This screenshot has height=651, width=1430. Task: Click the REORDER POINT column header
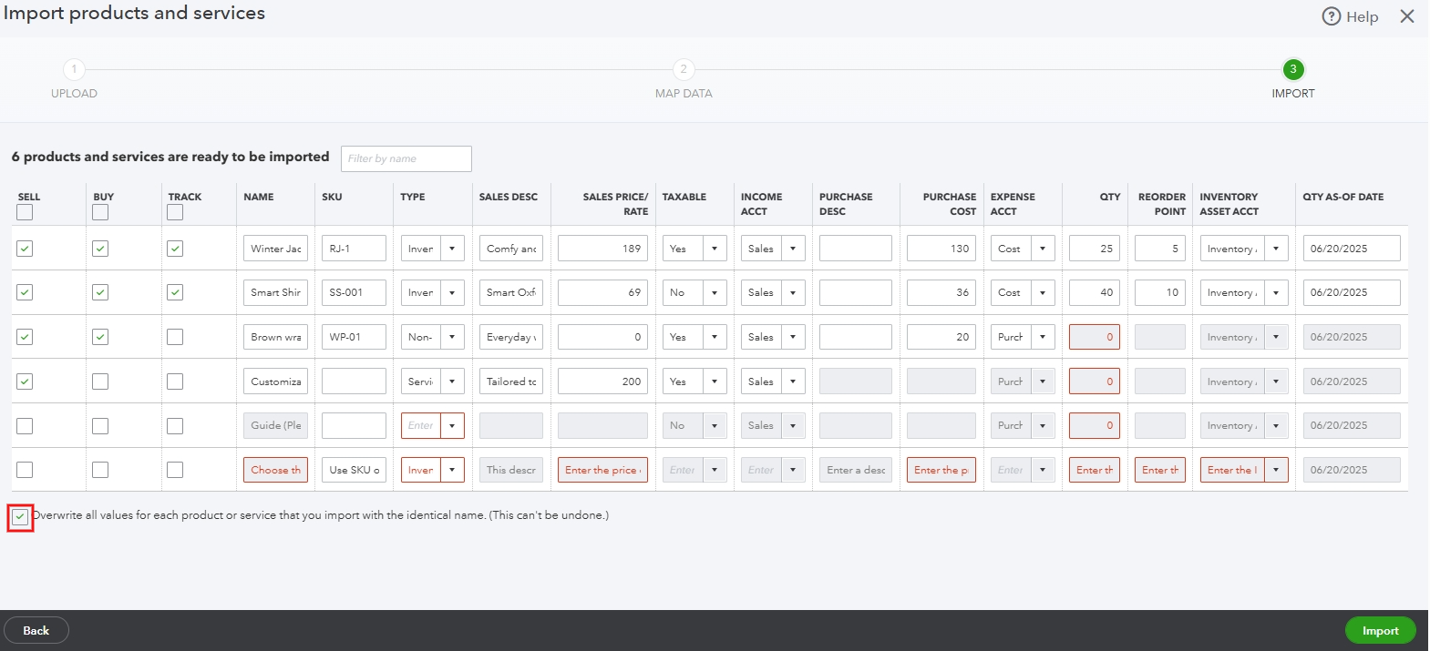click(1162, 204)
